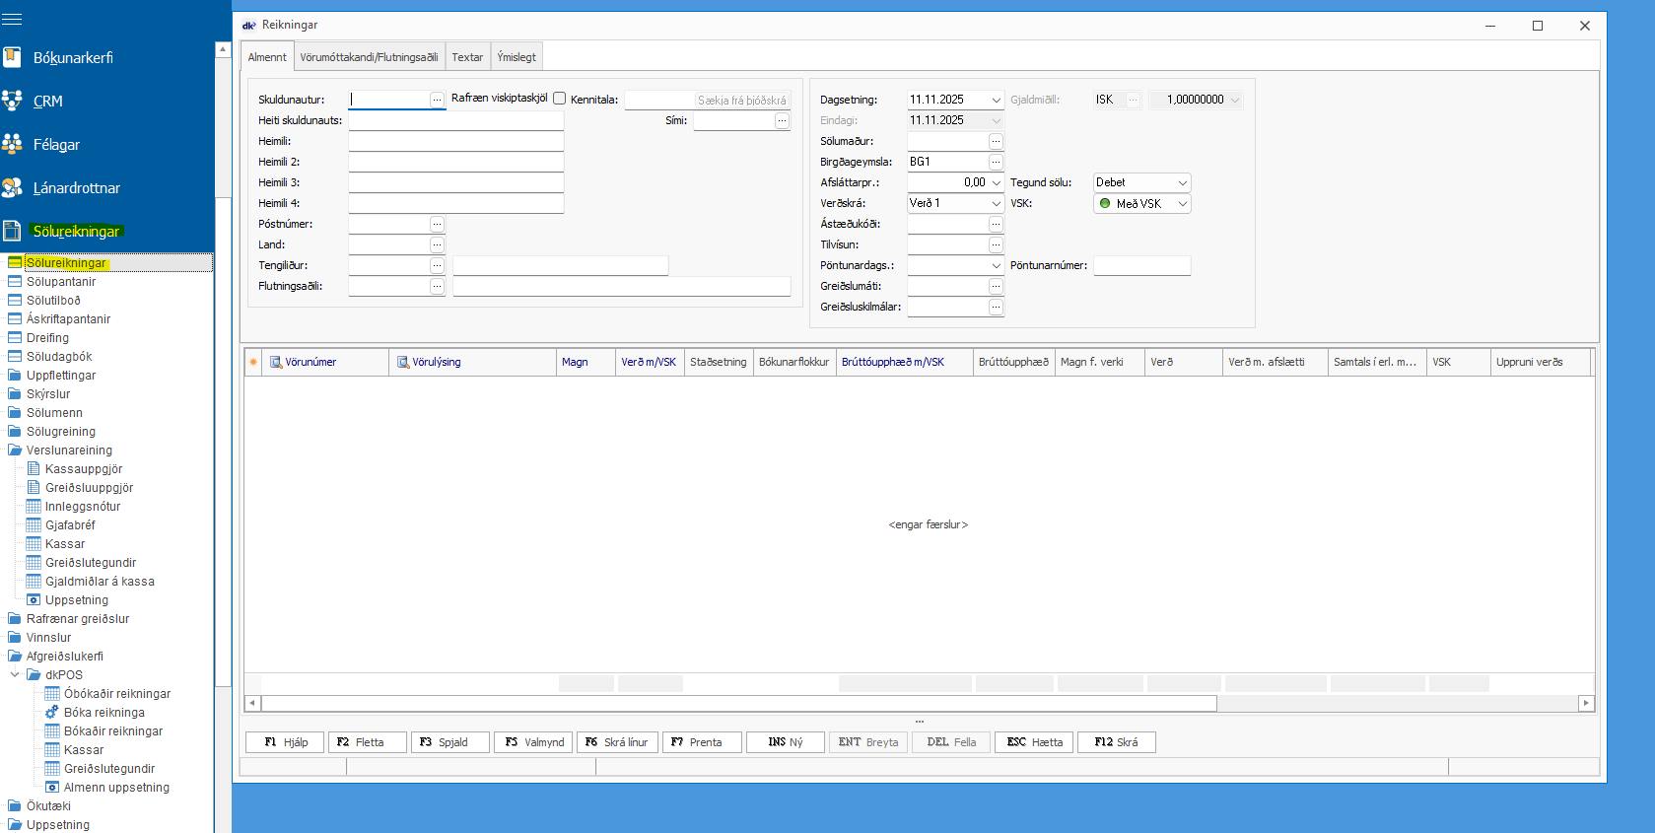Click the Póstnúmer lookup ellipsis button
The image size is (1655, 833).
(x=437, y=224)
